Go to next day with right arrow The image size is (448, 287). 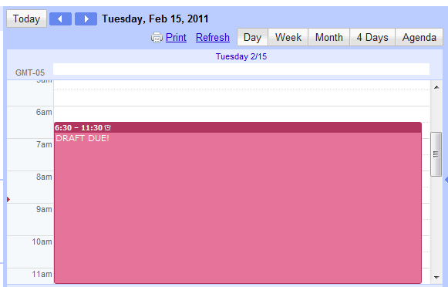click(86, 19)
